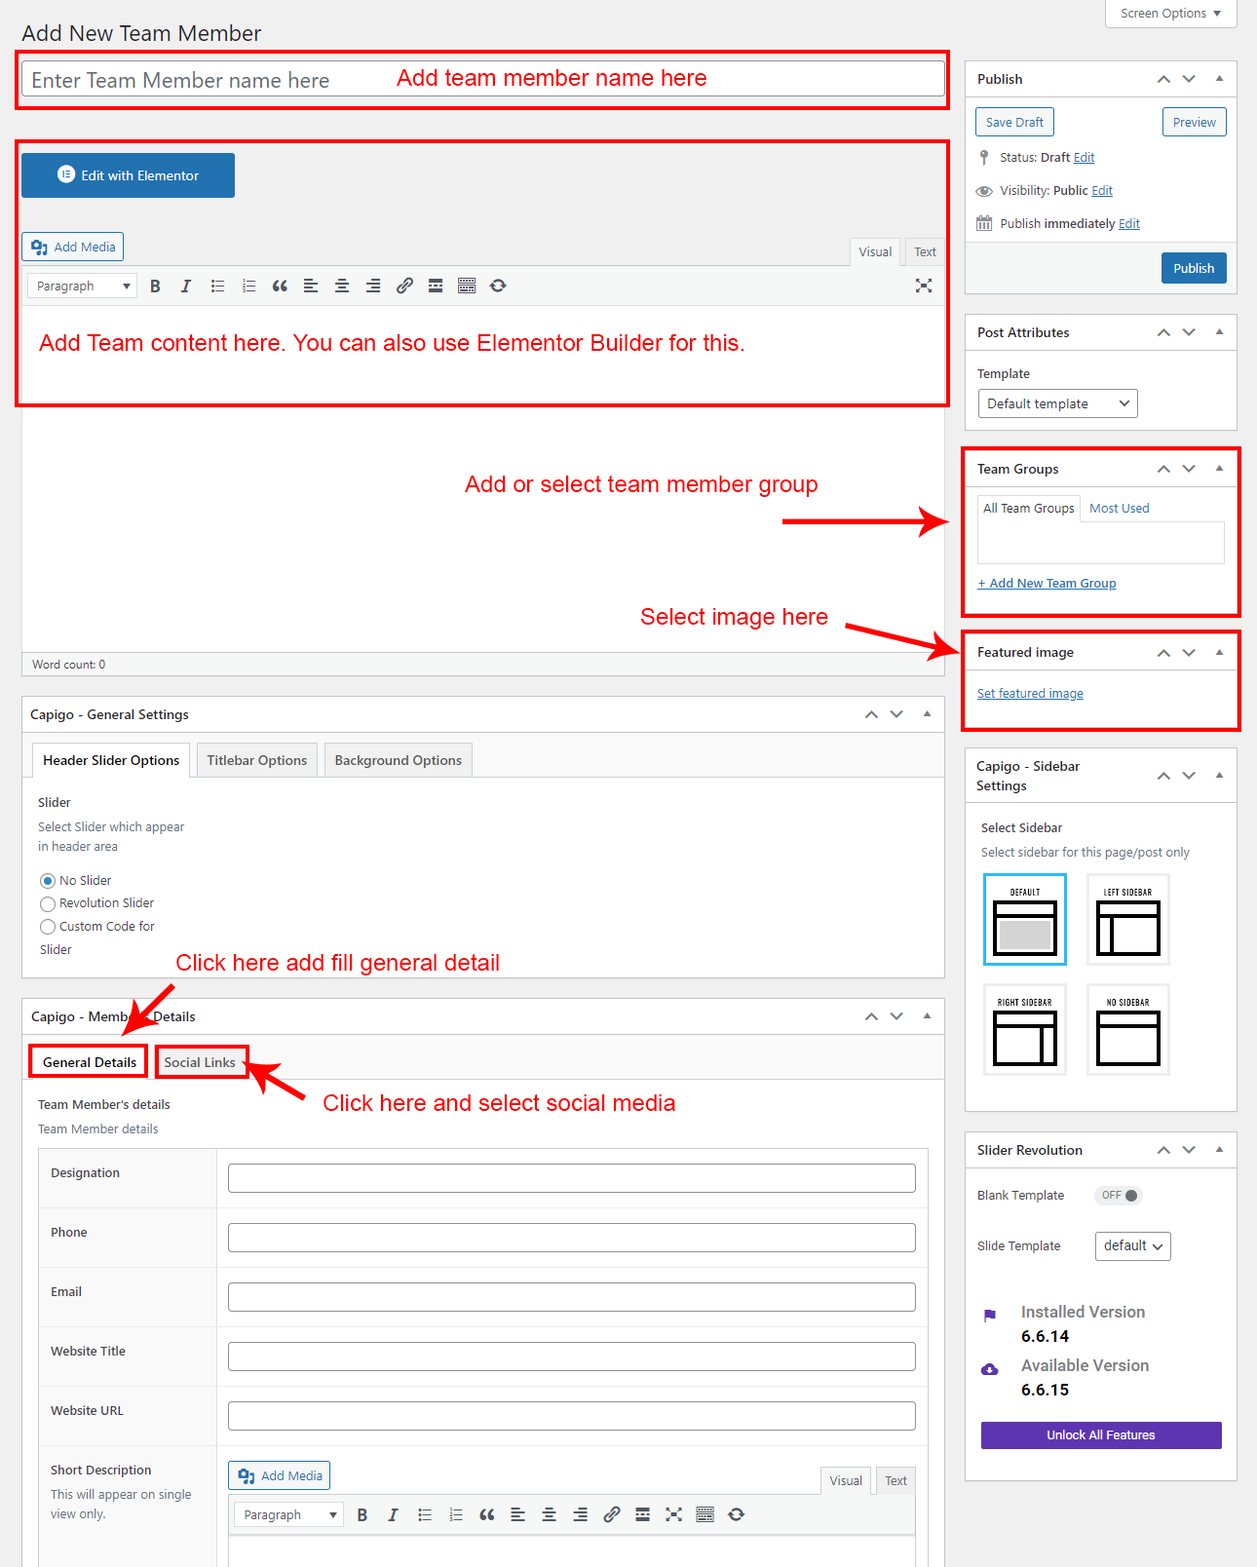
Task: Click italic icon in main editor toolbar
Action: pos(186,286)
